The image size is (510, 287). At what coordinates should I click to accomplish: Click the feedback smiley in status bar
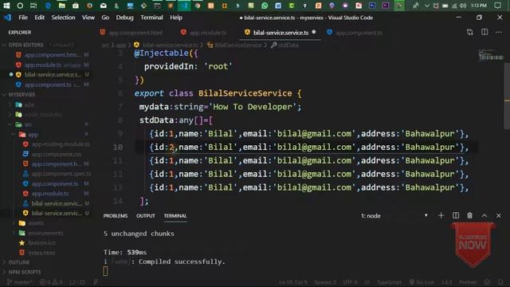(487, 282)
